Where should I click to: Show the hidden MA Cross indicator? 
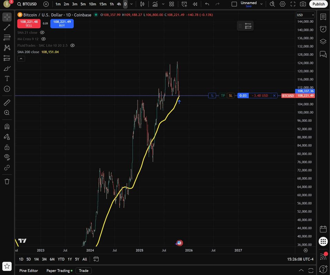click(43, 39)
